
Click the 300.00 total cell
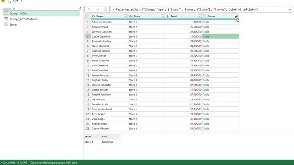pos(184,22)
